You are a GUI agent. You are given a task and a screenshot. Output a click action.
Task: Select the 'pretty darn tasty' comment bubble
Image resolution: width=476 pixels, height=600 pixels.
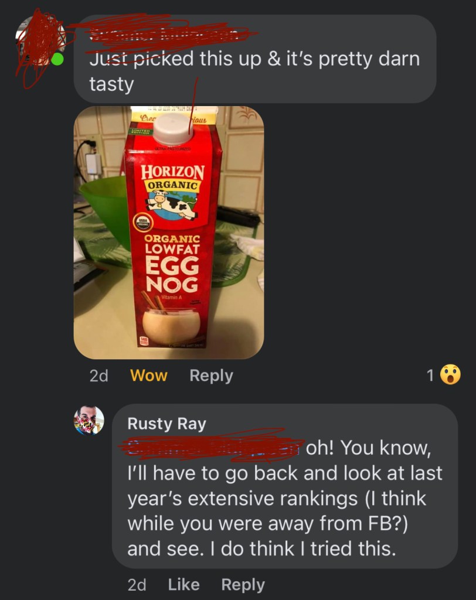click(255, 59)
